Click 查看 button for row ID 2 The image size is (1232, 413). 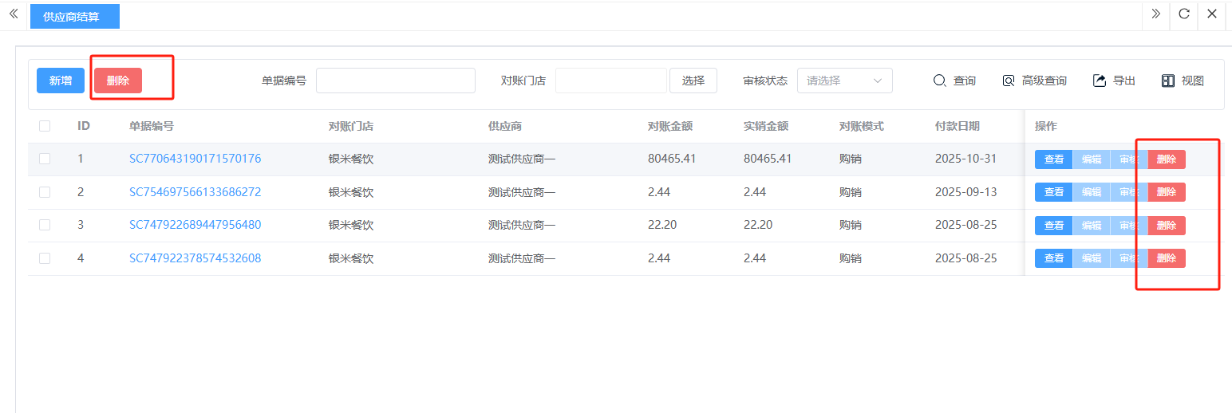1053,192
